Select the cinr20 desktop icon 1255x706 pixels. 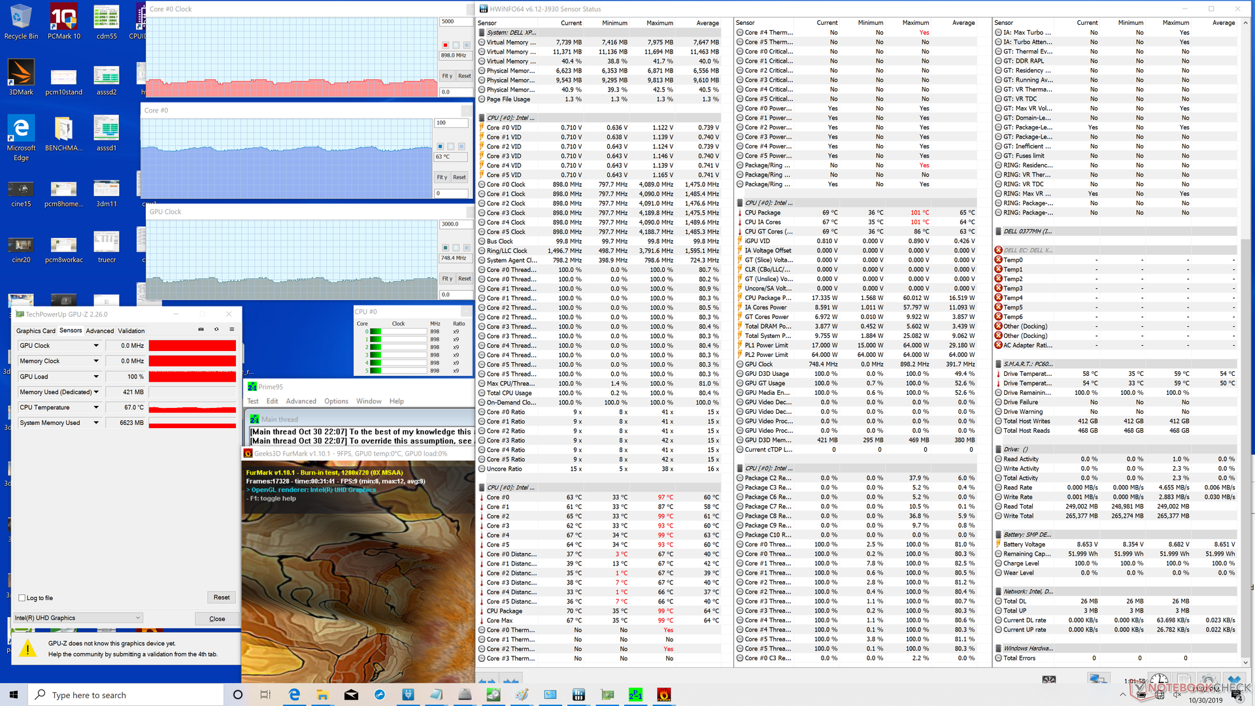pos(21,250)
